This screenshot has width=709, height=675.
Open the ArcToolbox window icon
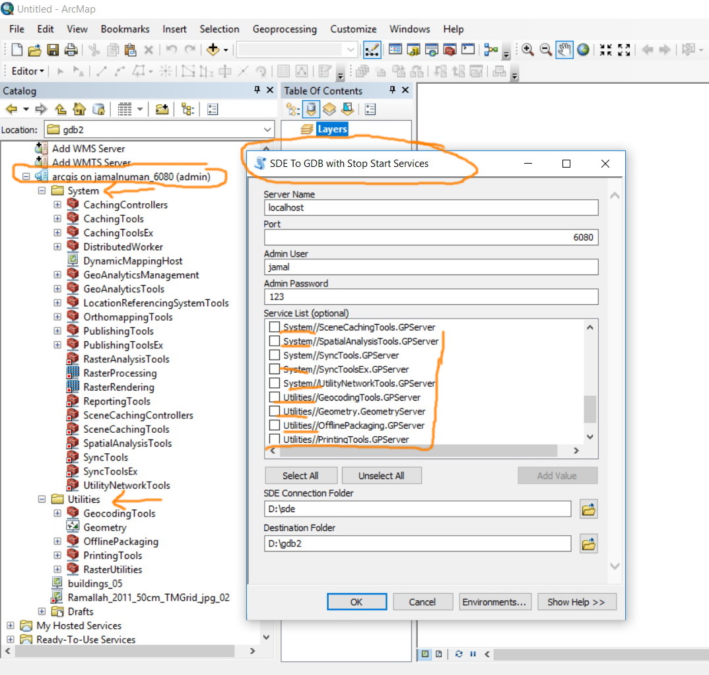coord(450,49)
